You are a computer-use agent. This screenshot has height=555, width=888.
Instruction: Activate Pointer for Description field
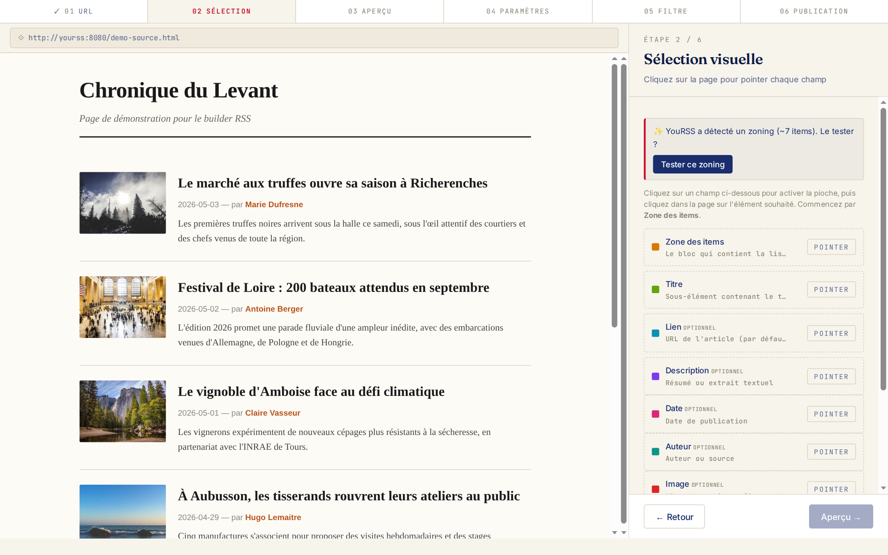click(831, 377)
